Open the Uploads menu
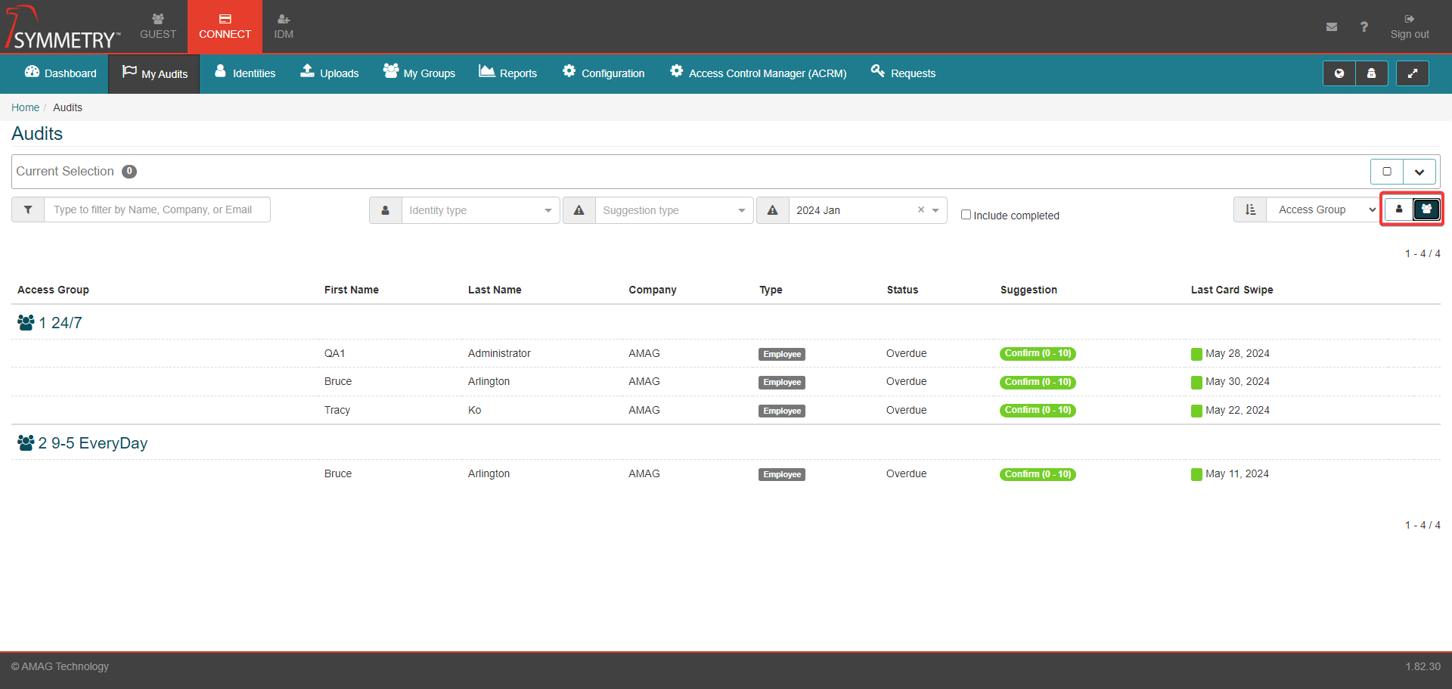 pyautogui.click(x=330, y=73)
